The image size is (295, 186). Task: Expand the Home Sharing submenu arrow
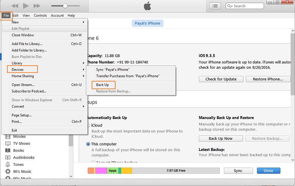click(83, 76)
